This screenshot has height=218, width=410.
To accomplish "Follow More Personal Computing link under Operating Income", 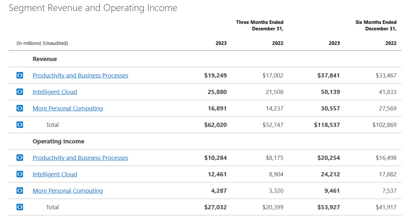I will [x=68, y=191].
